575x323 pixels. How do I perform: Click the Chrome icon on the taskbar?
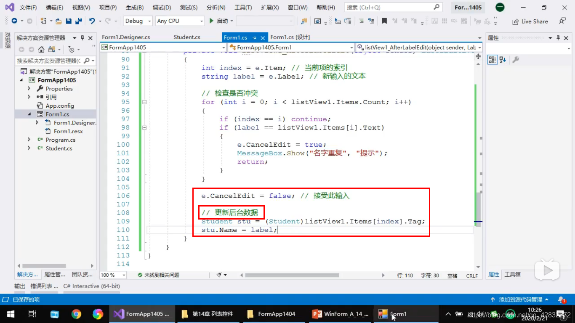point(76,314)
